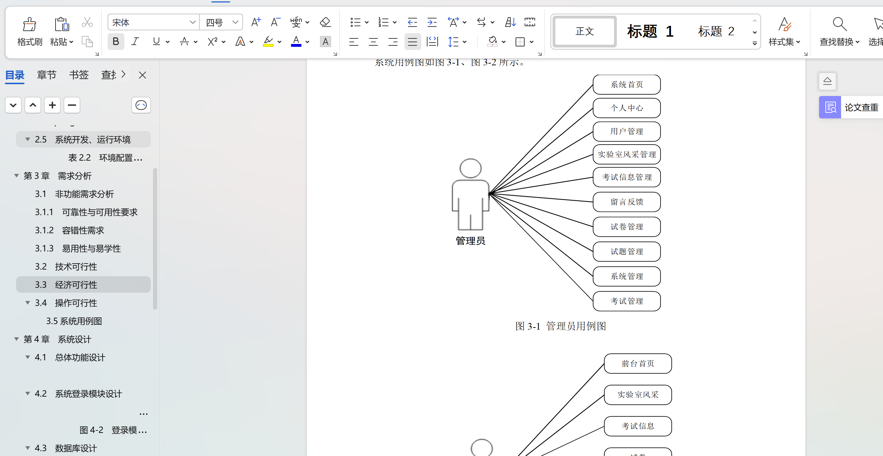
Task: Click the navigation pane scrollbar
Action: coord(155,238)
